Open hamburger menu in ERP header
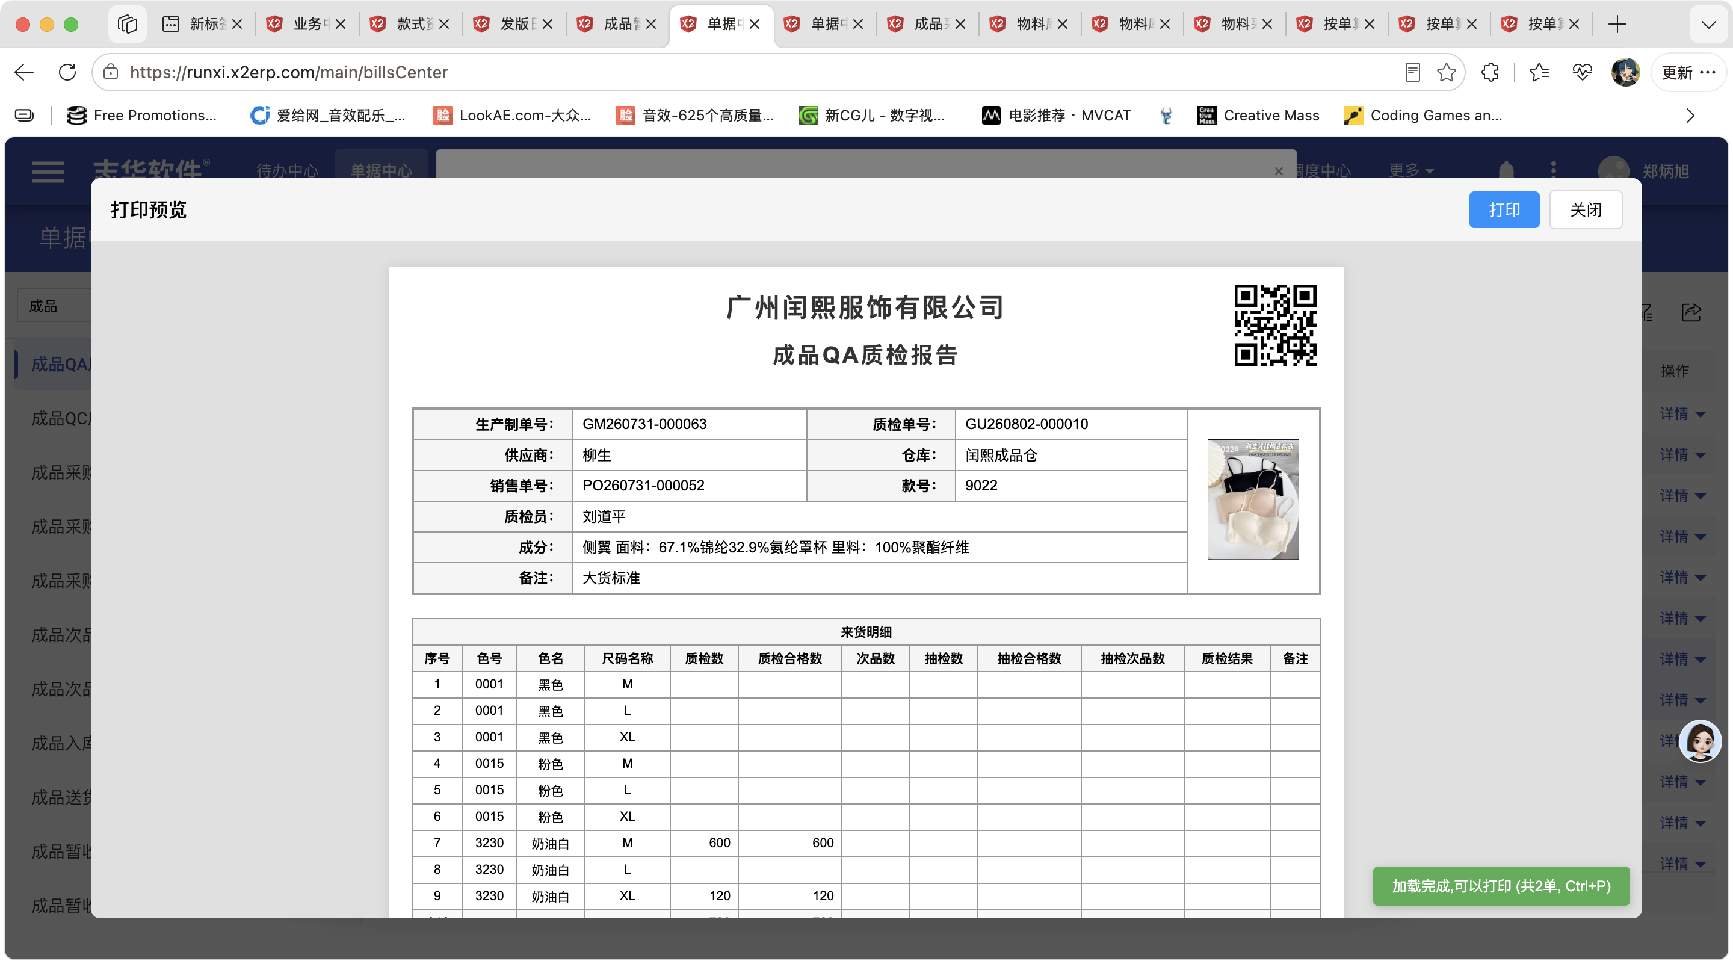The width and height of the screenshot is (1733, 964). (x=48, y=171)
